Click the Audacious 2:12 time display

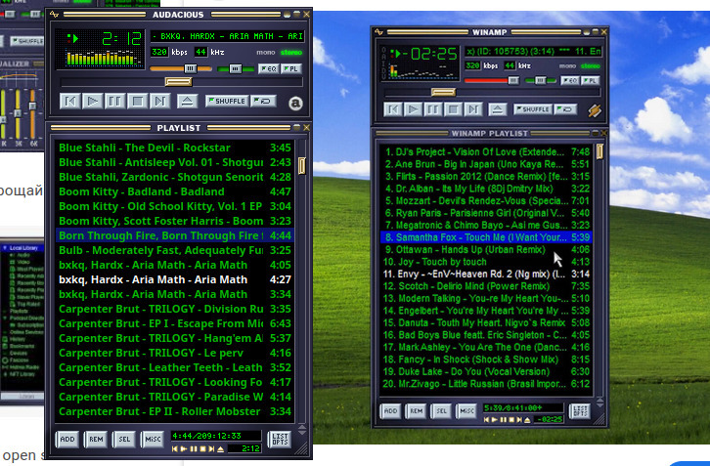(x=121, y=39)
